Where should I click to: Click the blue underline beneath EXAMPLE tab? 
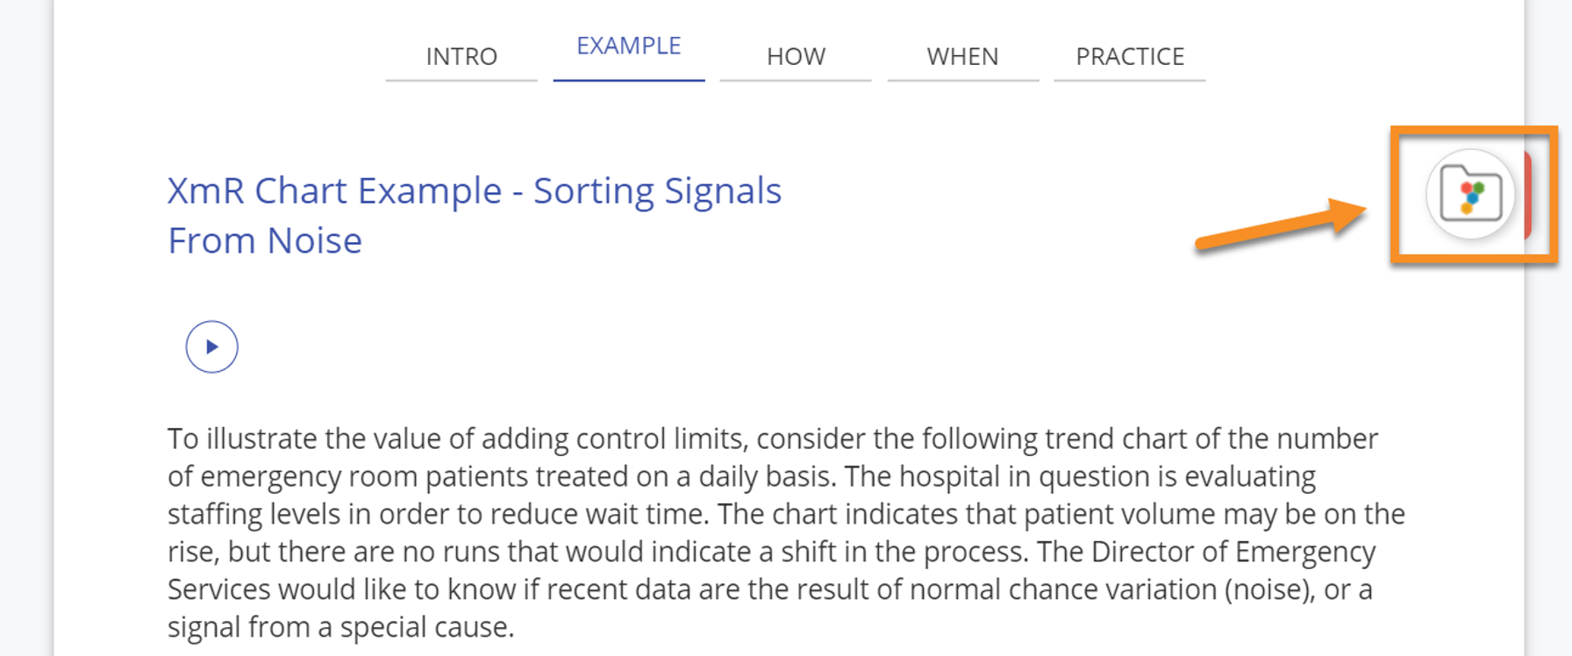coord(628,80)
